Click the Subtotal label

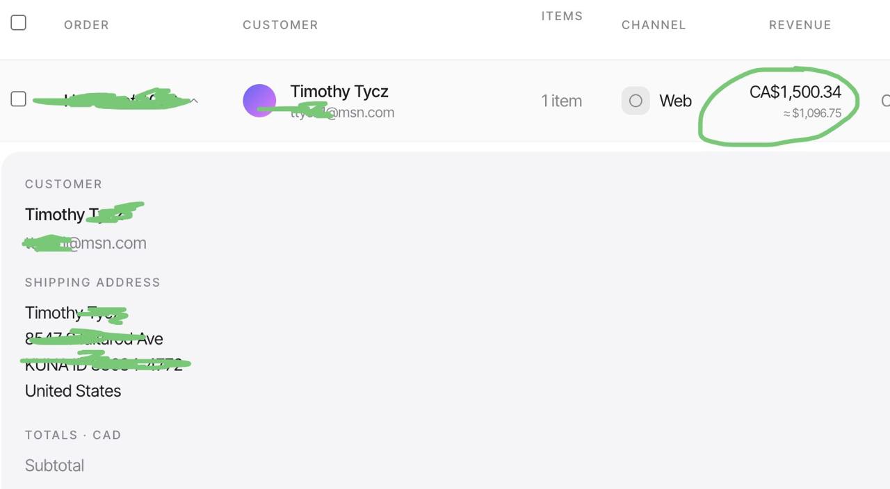coord(54,465)
